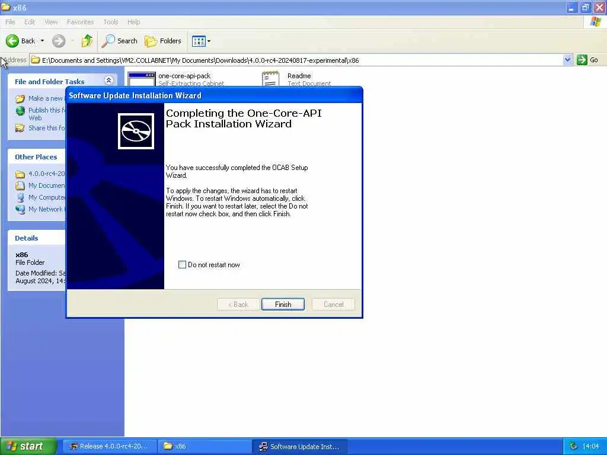The width and height of the screenshot is (607, 455).
Task: Collapse the File and Folder Tasks panel
Action: click(x=109, y=81)
